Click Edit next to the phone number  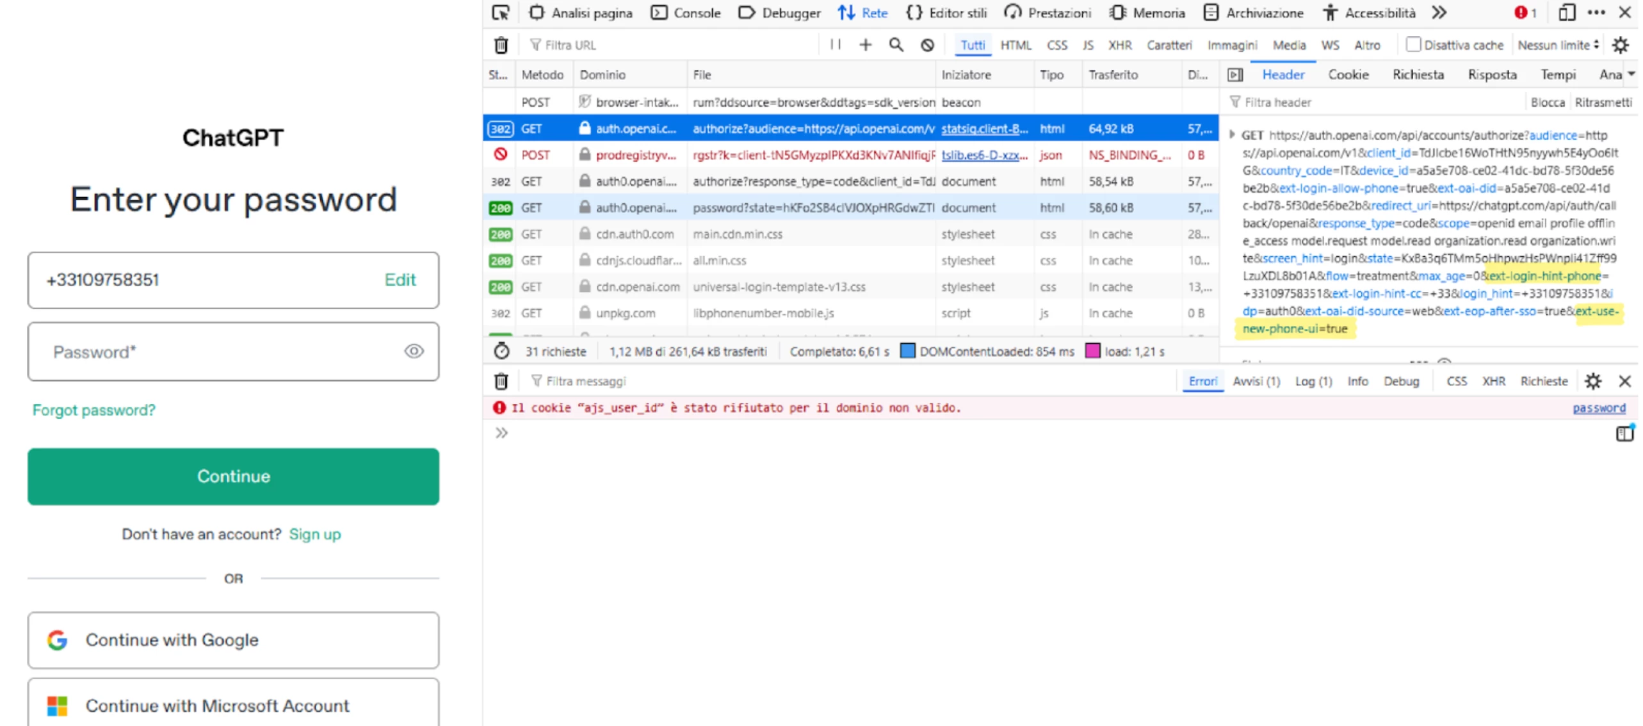click(x=400, y=280)
